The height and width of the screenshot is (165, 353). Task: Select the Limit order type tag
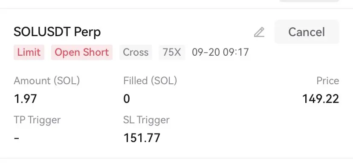click(x=29, y=52)
